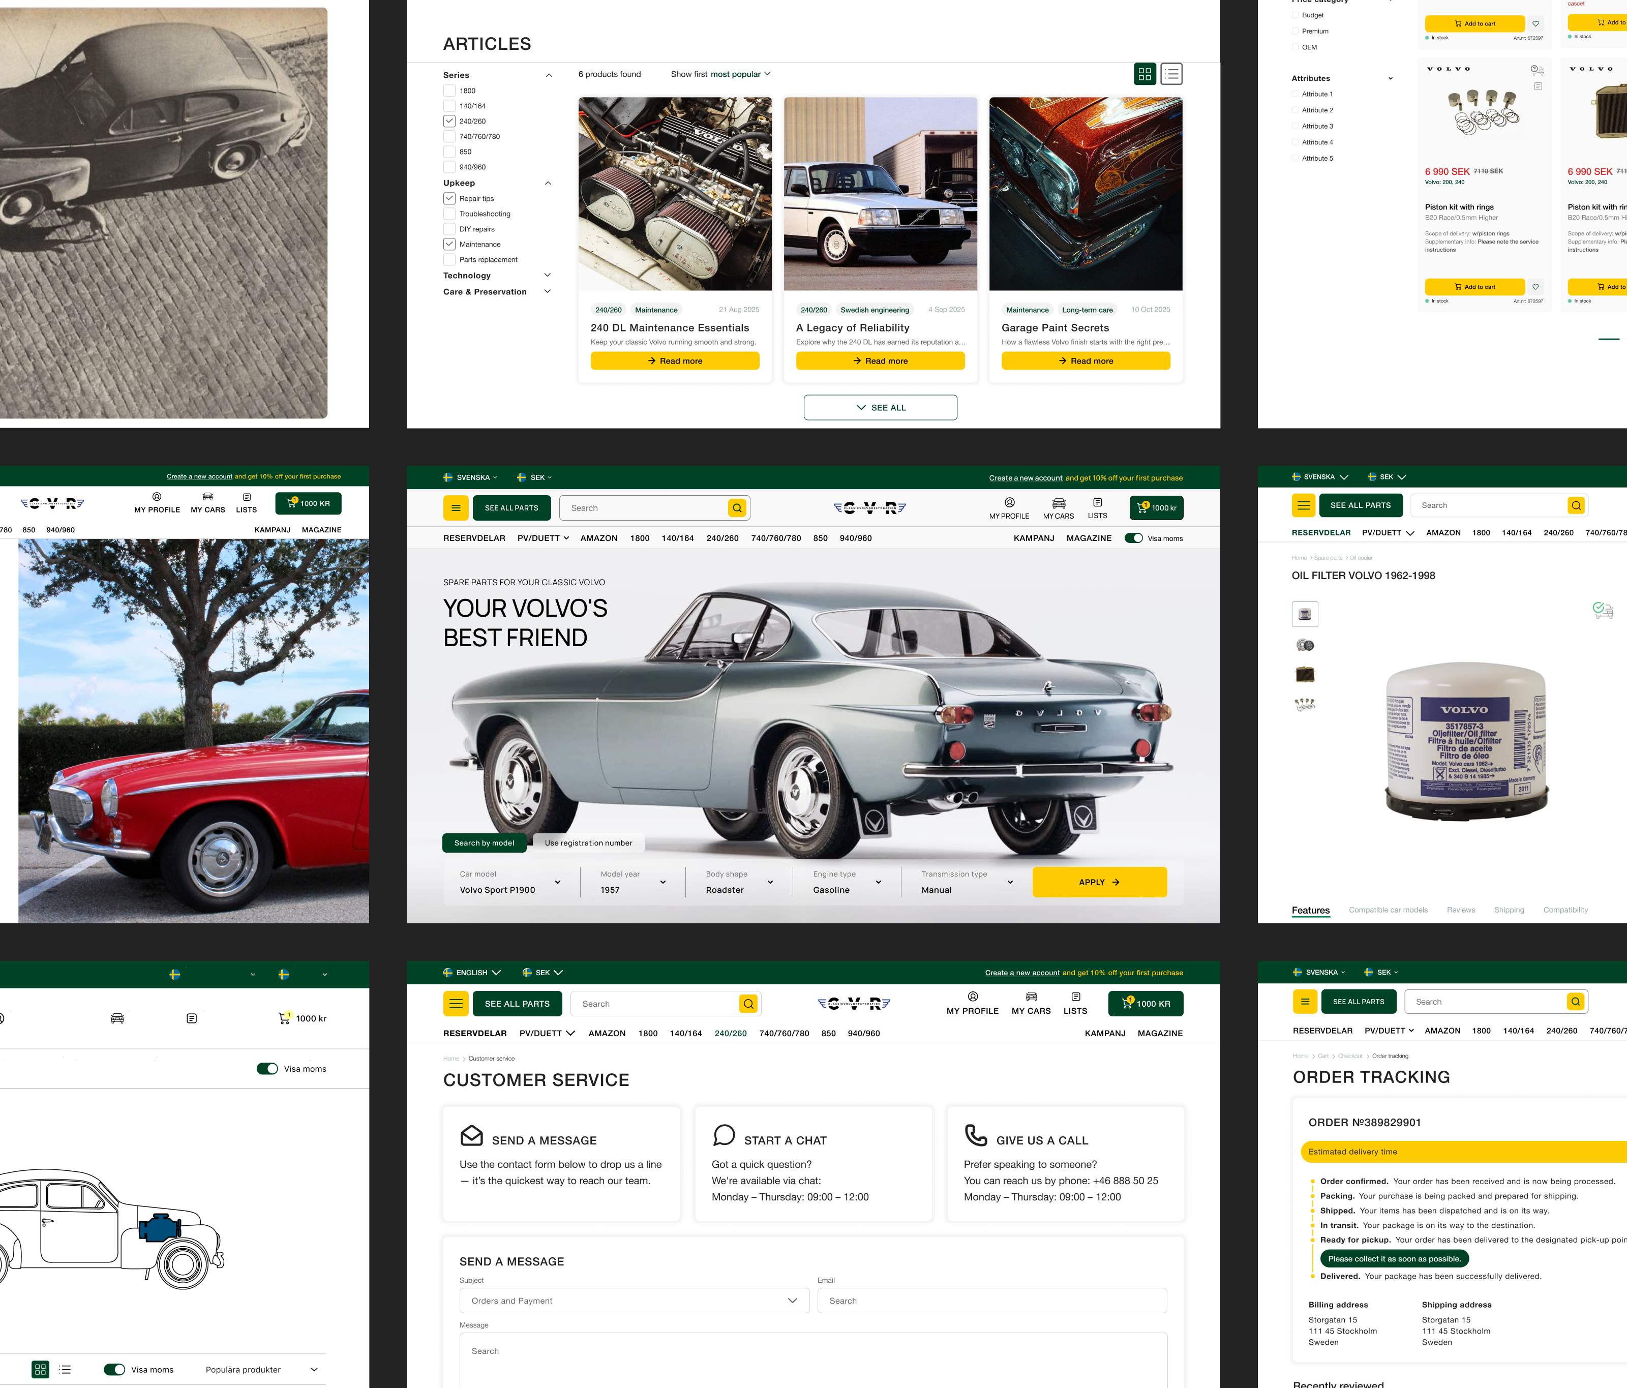Click SEE ALL PARTS on Order Tracking page
Image resolution: width=1627 pixels, height=1388 pixels.
[1359, 1002]
